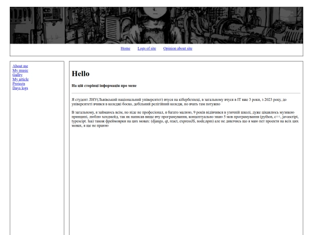Open My article link
This screenshot has height=235, width=313.
(20, 79)
